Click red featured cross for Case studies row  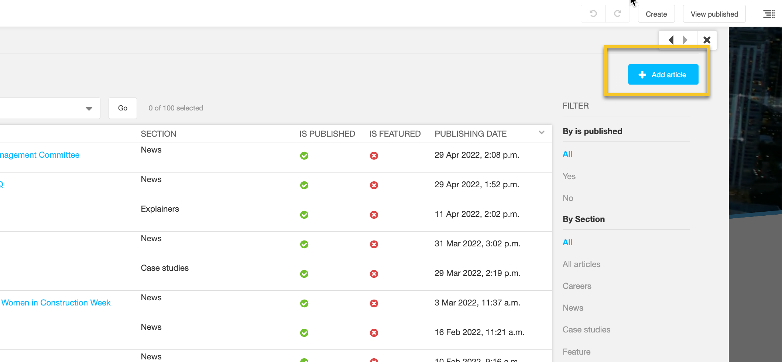coord(374,274)
